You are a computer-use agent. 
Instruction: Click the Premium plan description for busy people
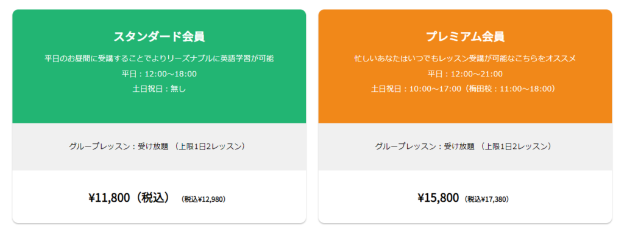click(x=465, y=59)
